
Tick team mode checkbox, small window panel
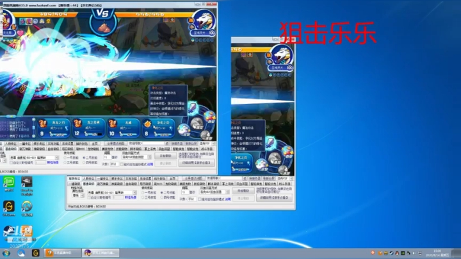click(200, 199)
